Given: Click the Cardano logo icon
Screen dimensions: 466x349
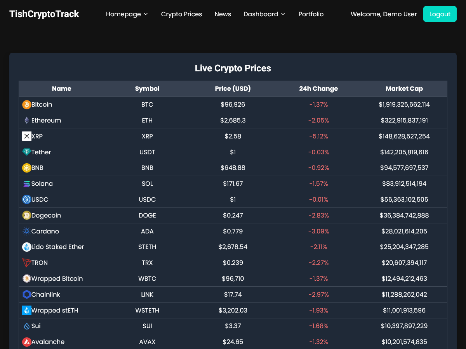Looking at the screenshot, I should click(x=27, y=232).
